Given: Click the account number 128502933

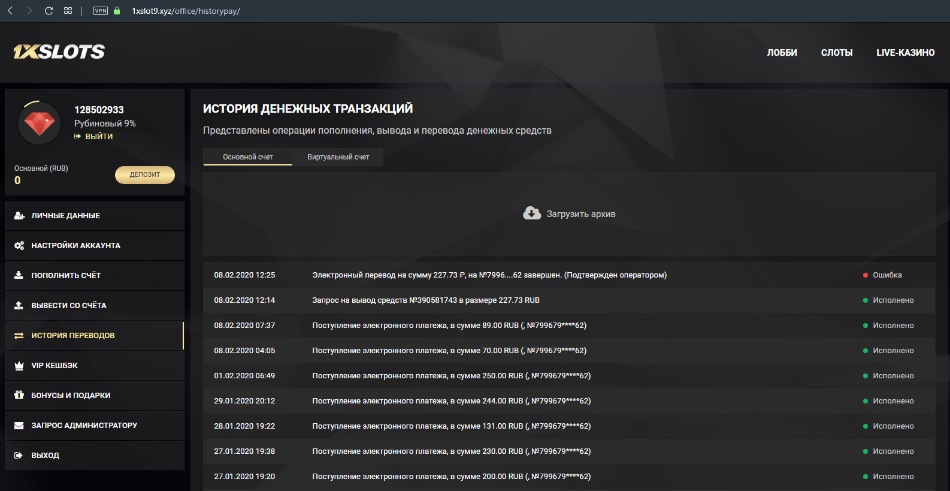Looking at the screenshot, I should [x=99, y=110].
